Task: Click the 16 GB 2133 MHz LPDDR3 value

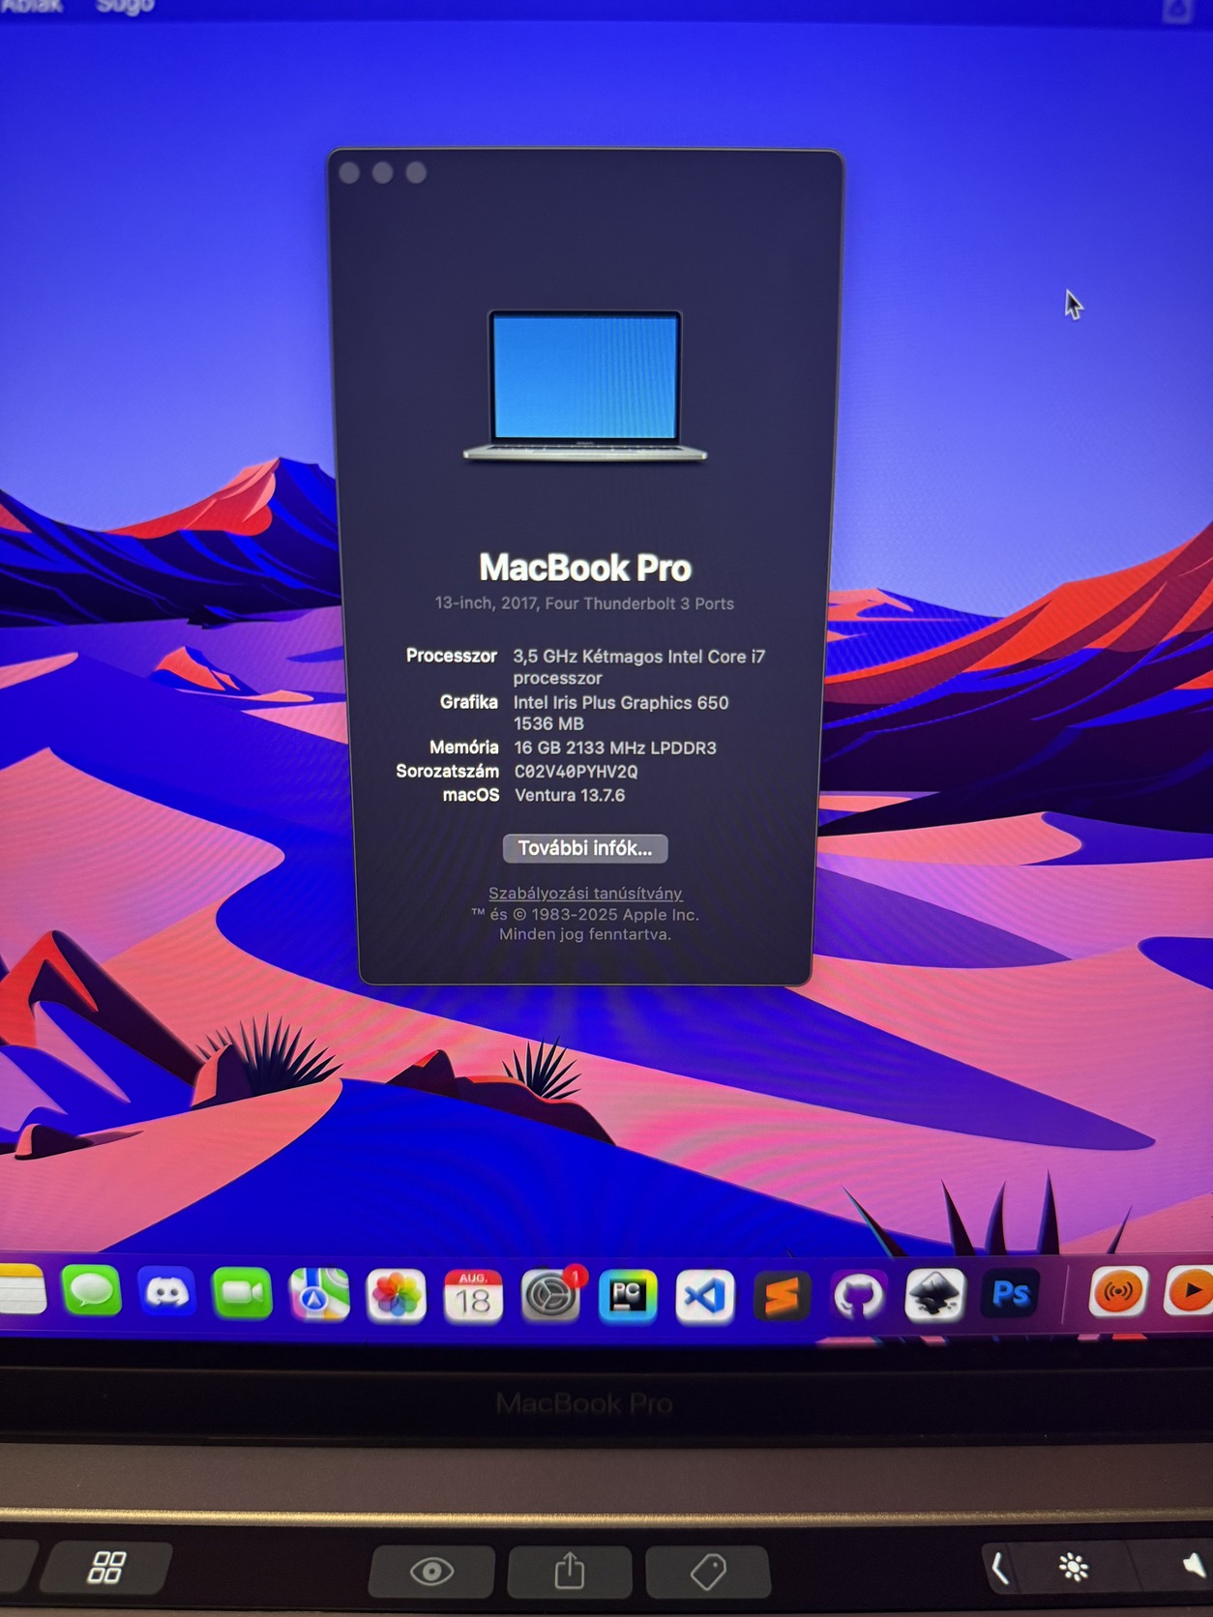Action: [x=615, y=748]
